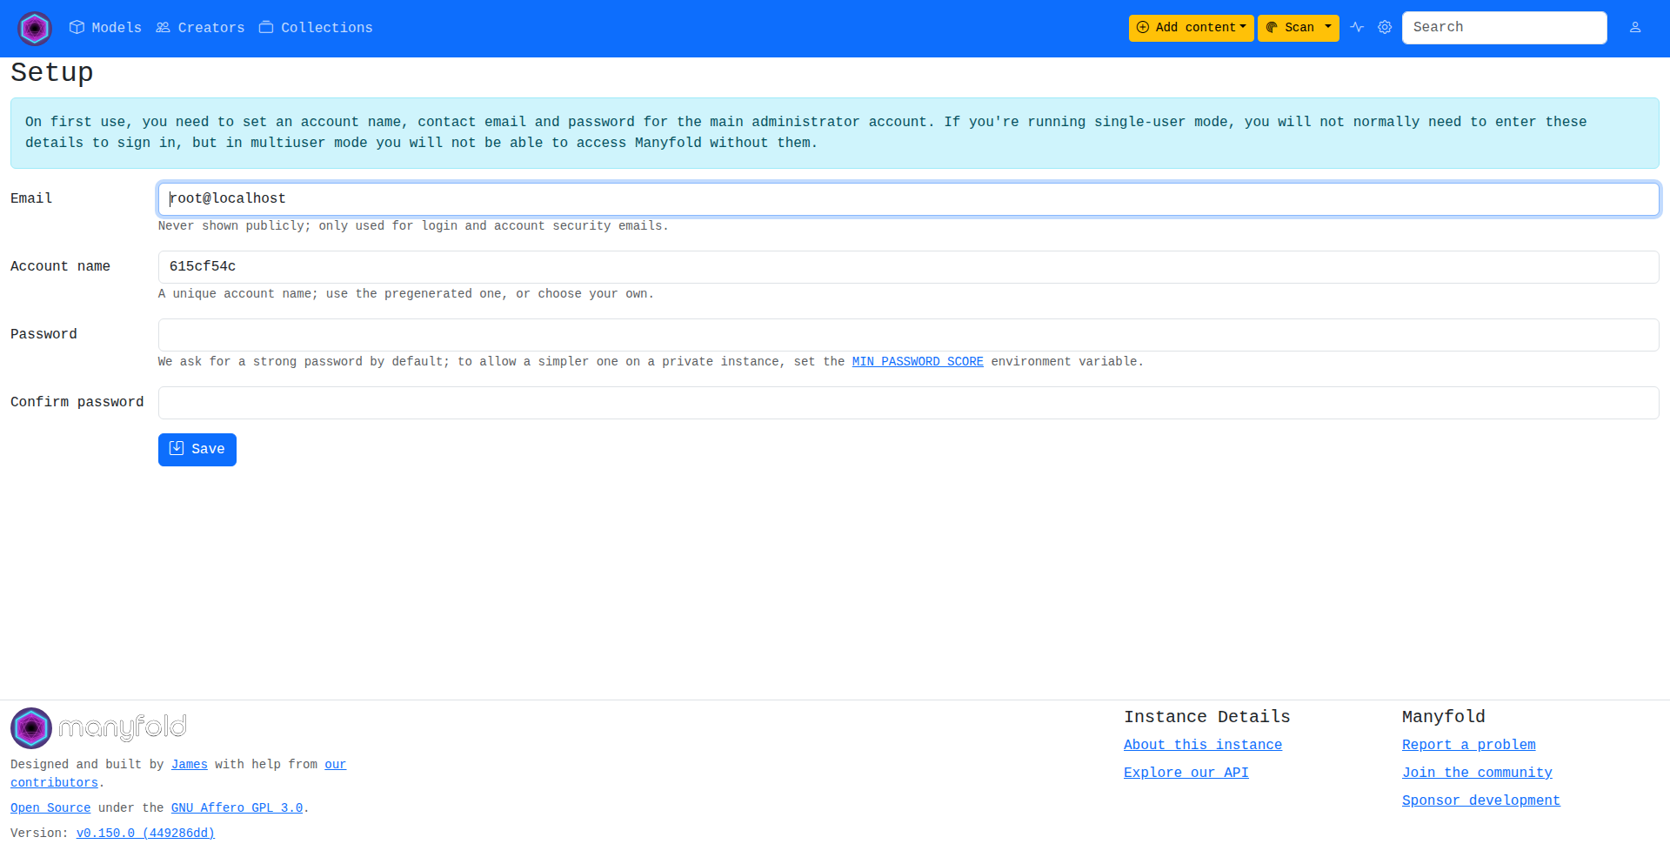Viewport: 1670px width, 864px height.
Task: Go to the Creators page
Action: click(x=200, y=28)
